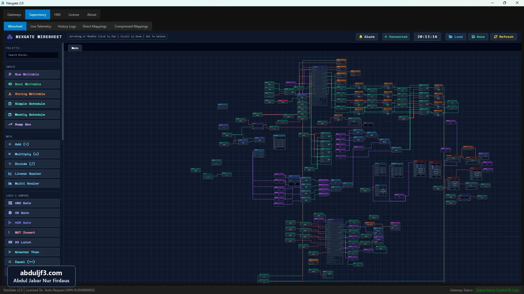The image size is (524, 294).
Task: Select Simple Schedule calendar icon
Action: (x=10, y=104)
